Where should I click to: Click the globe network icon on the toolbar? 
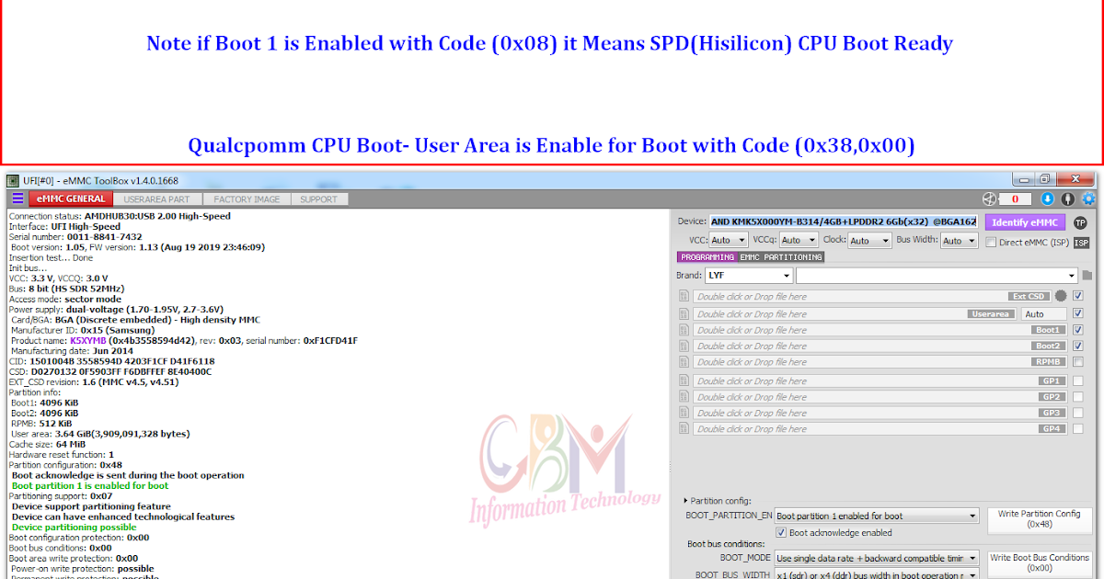tap(990, 199)
